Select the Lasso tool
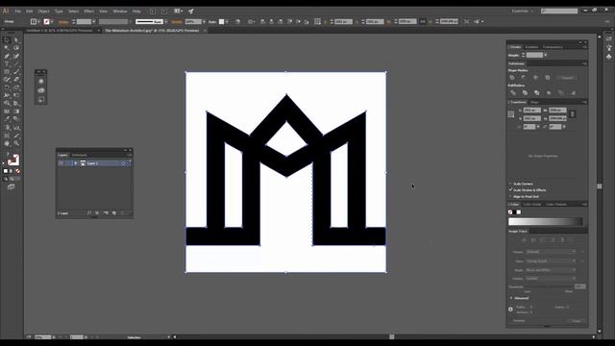This screenshot has height=346, width=615. [16, 48]
